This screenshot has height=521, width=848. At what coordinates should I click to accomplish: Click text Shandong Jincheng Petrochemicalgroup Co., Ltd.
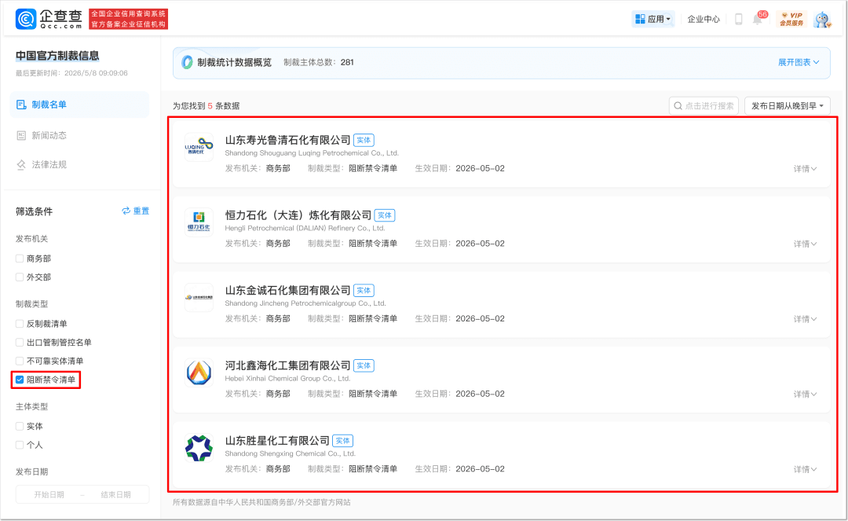tap(305, 303)
